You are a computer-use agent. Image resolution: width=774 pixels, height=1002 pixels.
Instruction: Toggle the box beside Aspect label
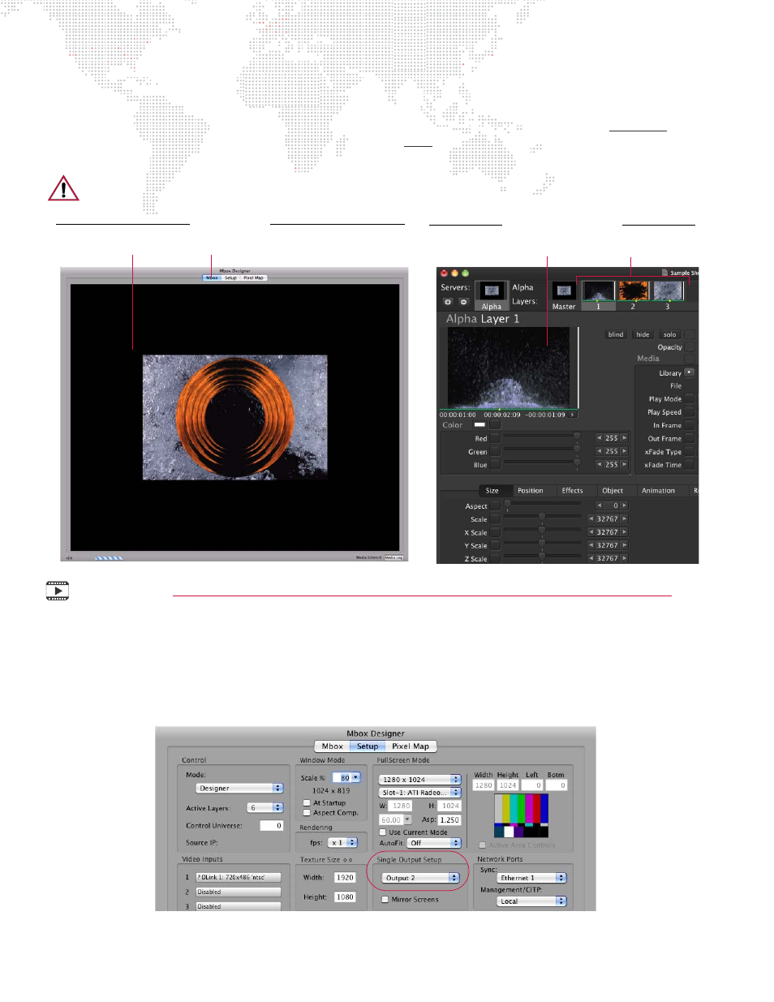(496, 506)
